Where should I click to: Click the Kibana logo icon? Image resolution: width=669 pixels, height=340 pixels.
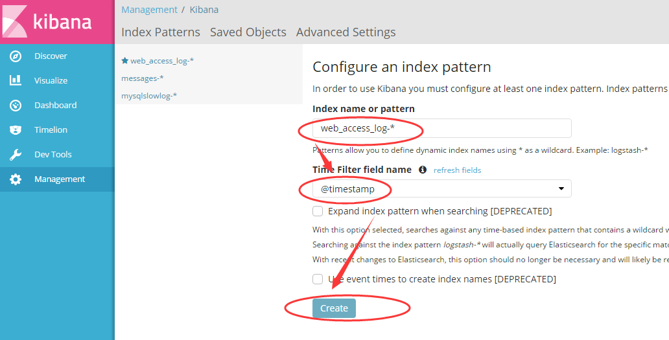15,21
